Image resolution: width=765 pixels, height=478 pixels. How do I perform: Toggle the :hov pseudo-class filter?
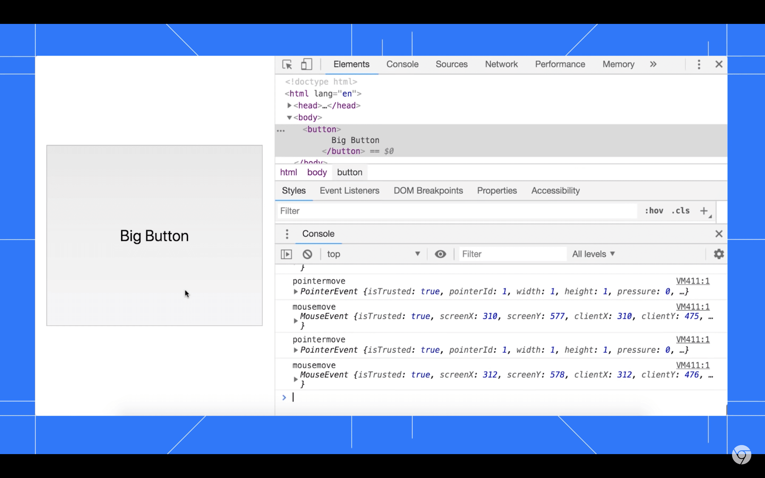(x=654, y=211)
